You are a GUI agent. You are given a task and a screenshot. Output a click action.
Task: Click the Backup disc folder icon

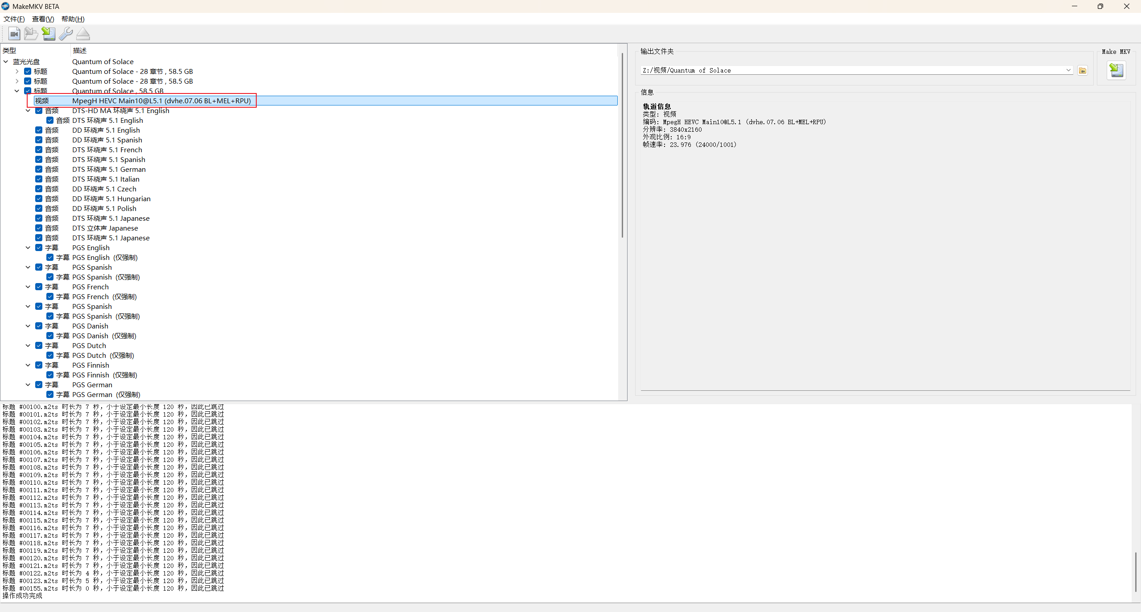coord(31,34)
